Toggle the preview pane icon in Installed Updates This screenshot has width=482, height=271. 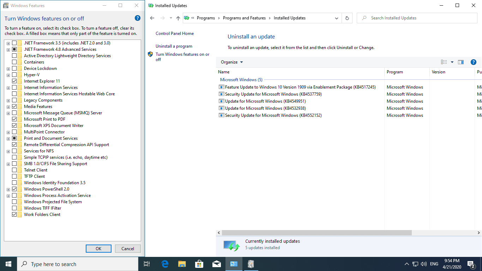[461, 62]
